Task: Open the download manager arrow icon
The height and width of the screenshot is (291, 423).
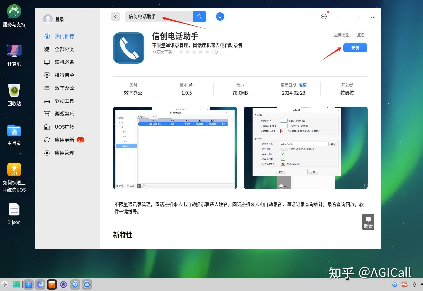Action: [x=220, y=17]
